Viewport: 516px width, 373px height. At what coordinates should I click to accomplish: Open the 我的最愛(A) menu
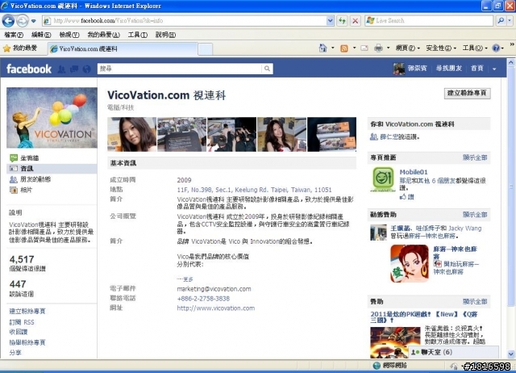tap(103, 35)
